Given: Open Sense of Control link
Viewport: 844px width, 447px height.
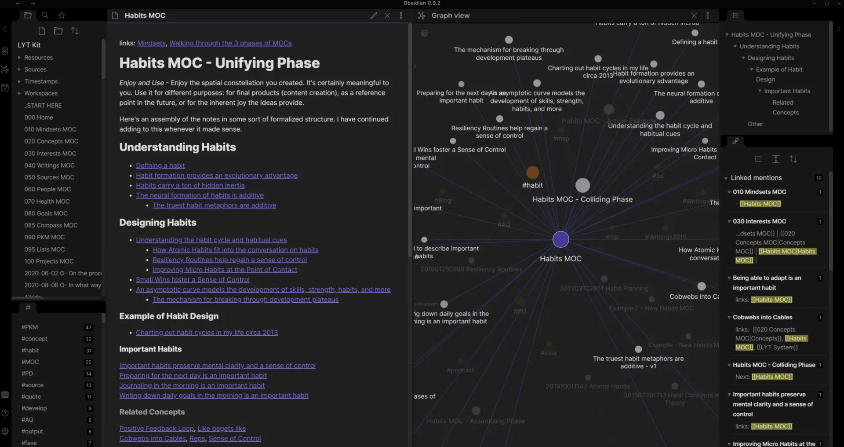Looking at the screenshot, I should click(235, 438).
